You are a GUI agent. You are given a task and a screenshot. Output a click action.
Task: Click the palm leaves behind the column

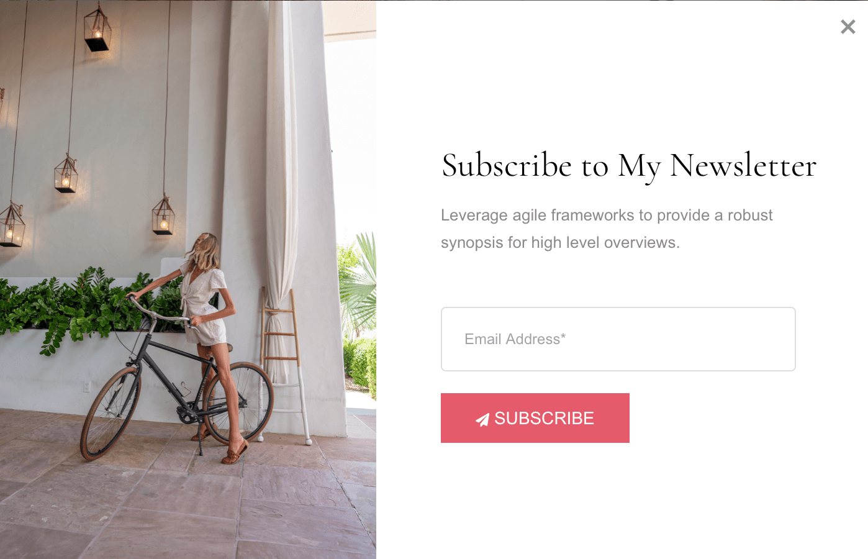[360, 279]
